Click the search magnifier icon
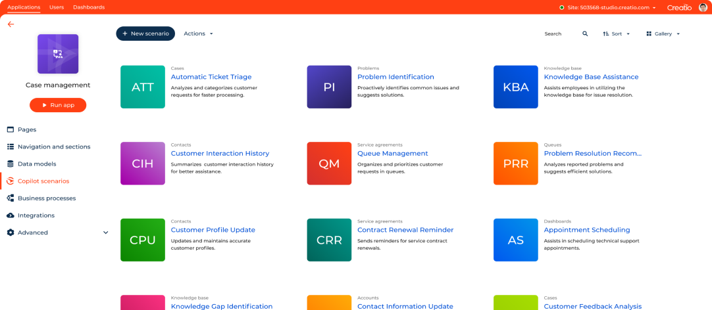This screenshot has width=712, height=310. click(x=585, y=33)
